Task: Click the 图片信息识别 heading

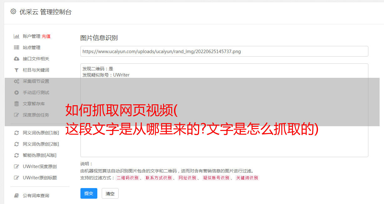Action: [99, 38]
